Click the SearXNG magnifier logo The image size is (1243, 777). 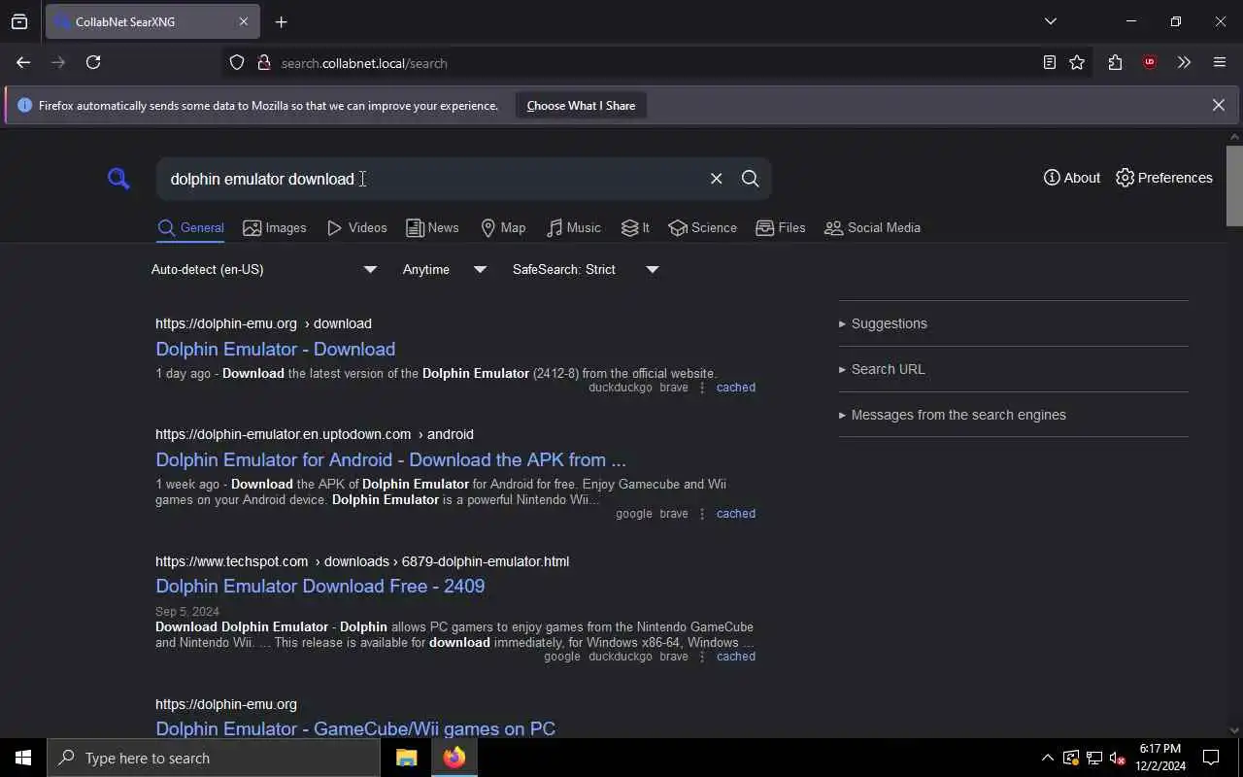coord(118,179)
